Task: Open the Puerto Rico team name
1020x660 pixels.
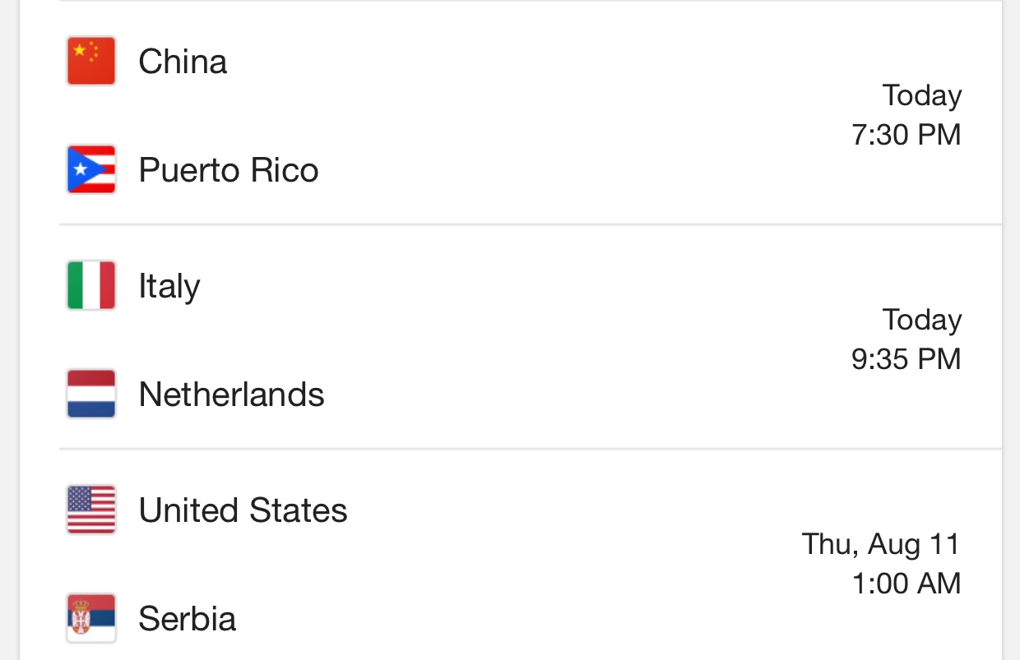Action: pyautogui.click(x=228, y=170)
